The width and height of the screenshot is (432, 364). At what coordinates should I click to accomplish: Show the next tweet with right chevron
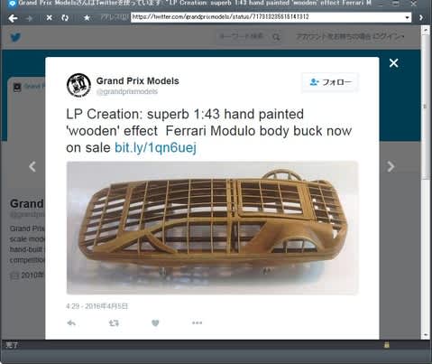tap(391, 166)
